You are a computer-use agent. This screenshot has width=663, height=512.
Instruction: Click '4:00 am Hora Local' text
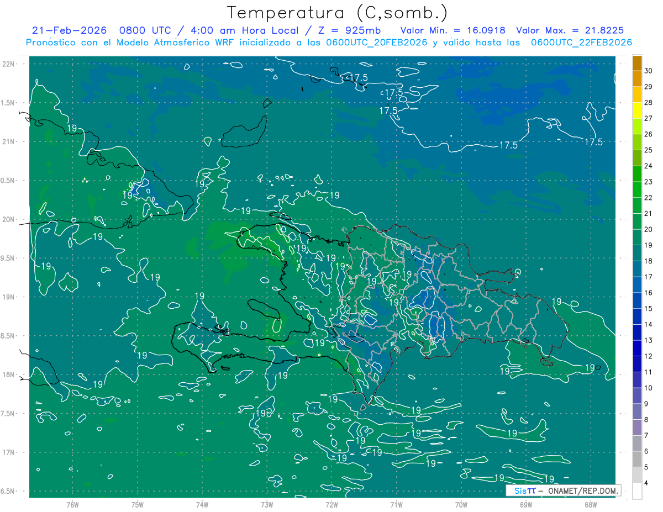click(246, 31)
